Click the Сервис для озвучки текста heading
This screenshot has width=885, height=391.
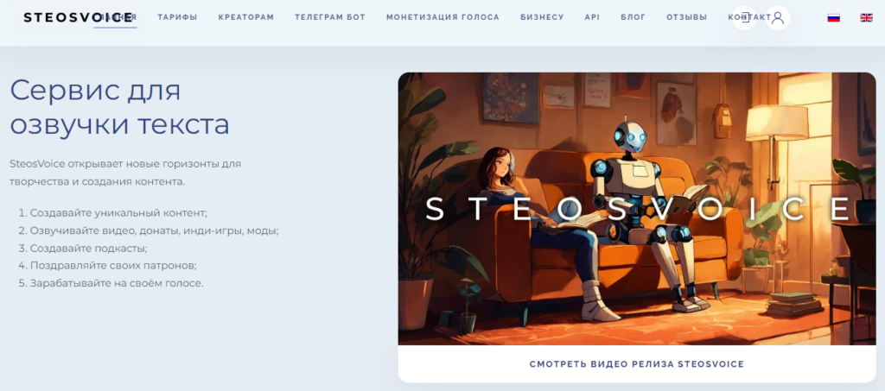point(119,108)
